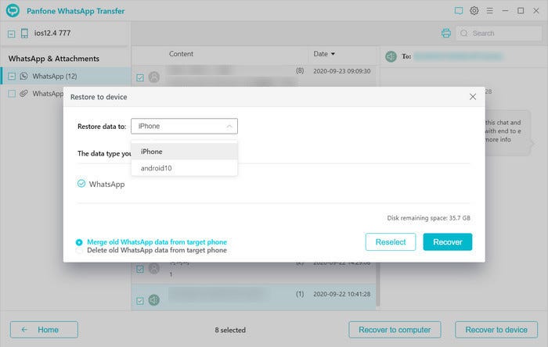Click the 2020-09-23 09:09:30 date cell

[x=342, y=71]
